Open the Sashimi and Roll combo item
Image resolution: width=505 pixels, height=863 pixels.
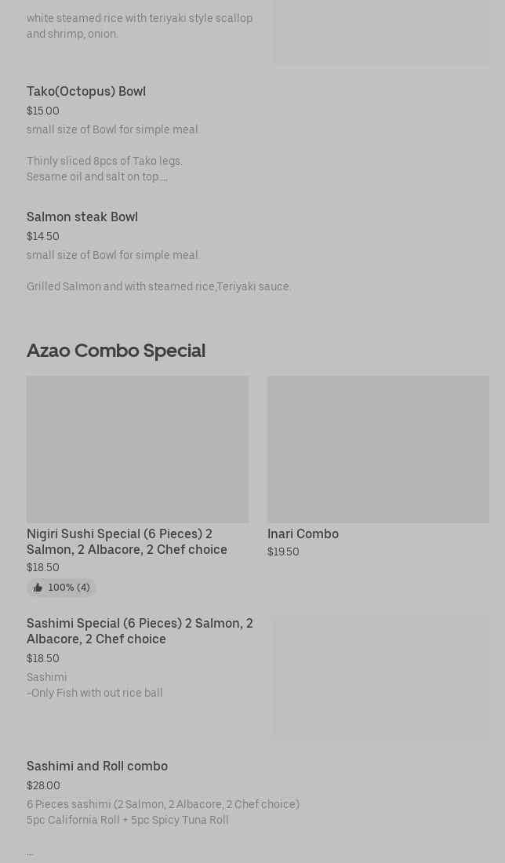[97, 767]
